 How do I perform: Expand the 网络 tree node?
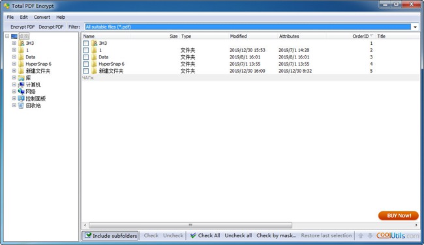[14, 92]
